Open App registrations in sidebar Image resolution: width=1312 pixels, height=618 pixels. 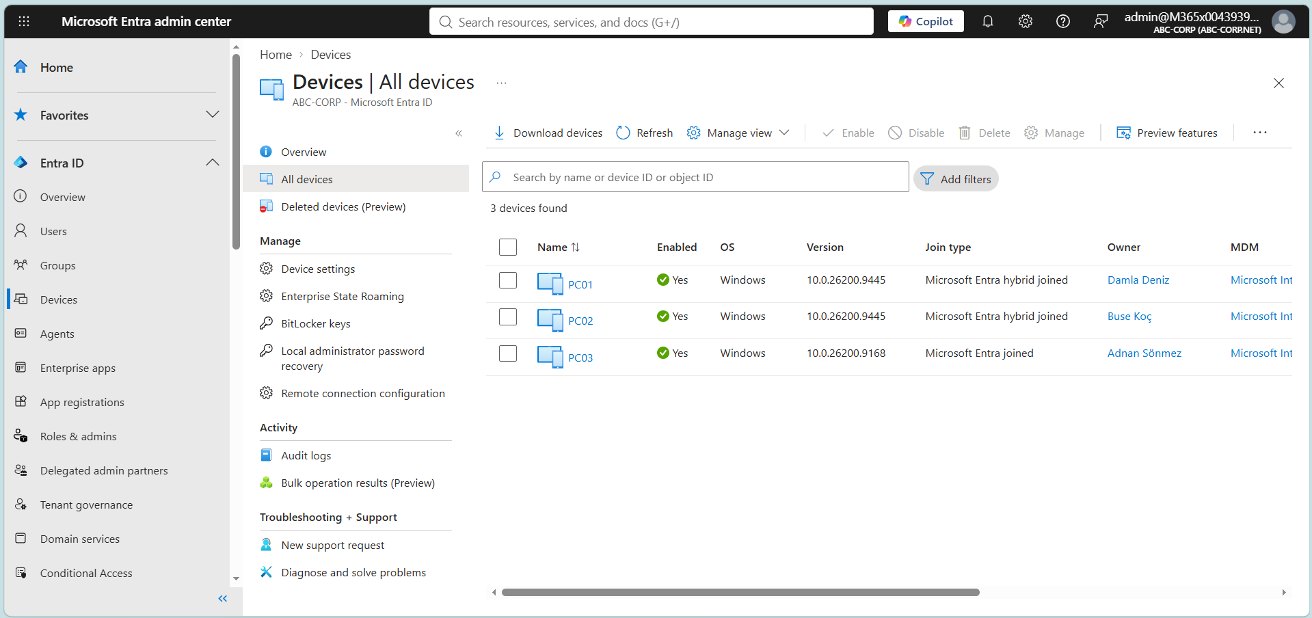[82, 402]
